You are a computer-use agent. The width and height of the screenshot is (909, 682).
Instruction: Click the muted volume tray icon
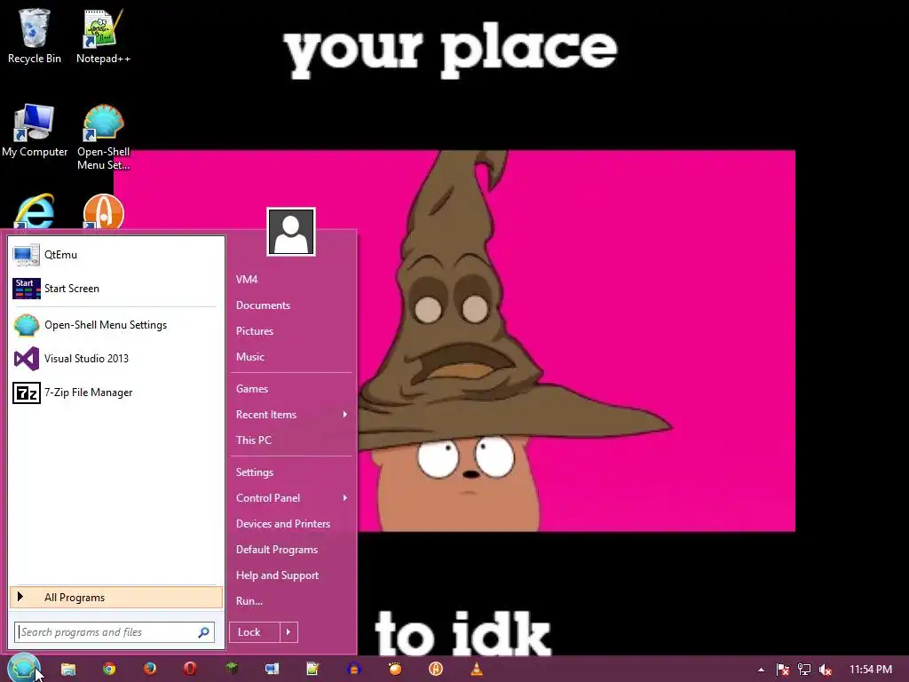[x=826, y=670]
